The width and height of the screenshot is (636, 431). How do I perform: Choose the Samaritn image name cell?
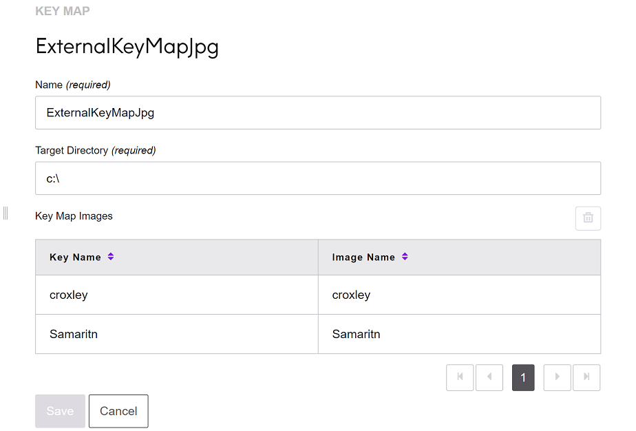click(x=356, y=334)
